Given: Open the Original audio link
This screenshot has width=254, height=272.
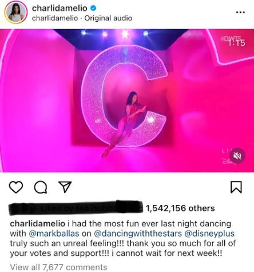Looking at the screenshot, I should [108, 18].
